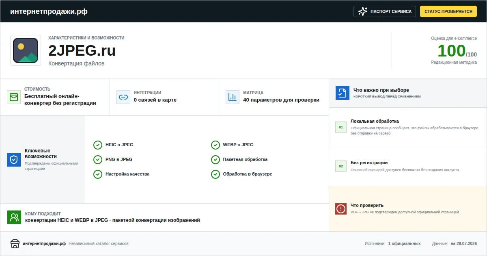Click the Независимый каталог сервисов footer text
This screenshot has width=487, height=256.
click(x=99, y=244)
